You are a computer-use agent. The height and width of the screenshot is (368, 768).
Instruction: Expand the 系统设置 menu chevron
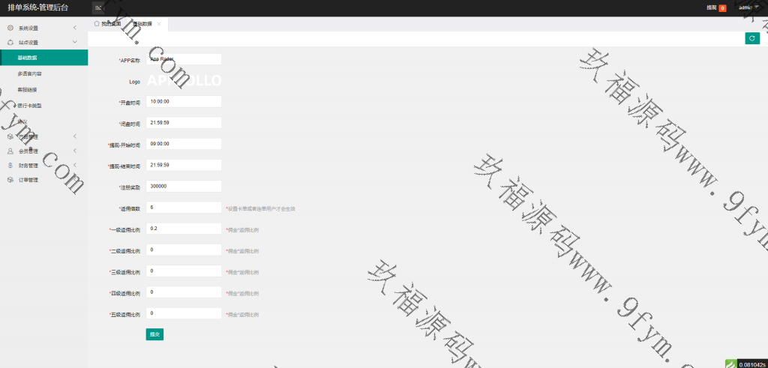(x=75, y=28)
